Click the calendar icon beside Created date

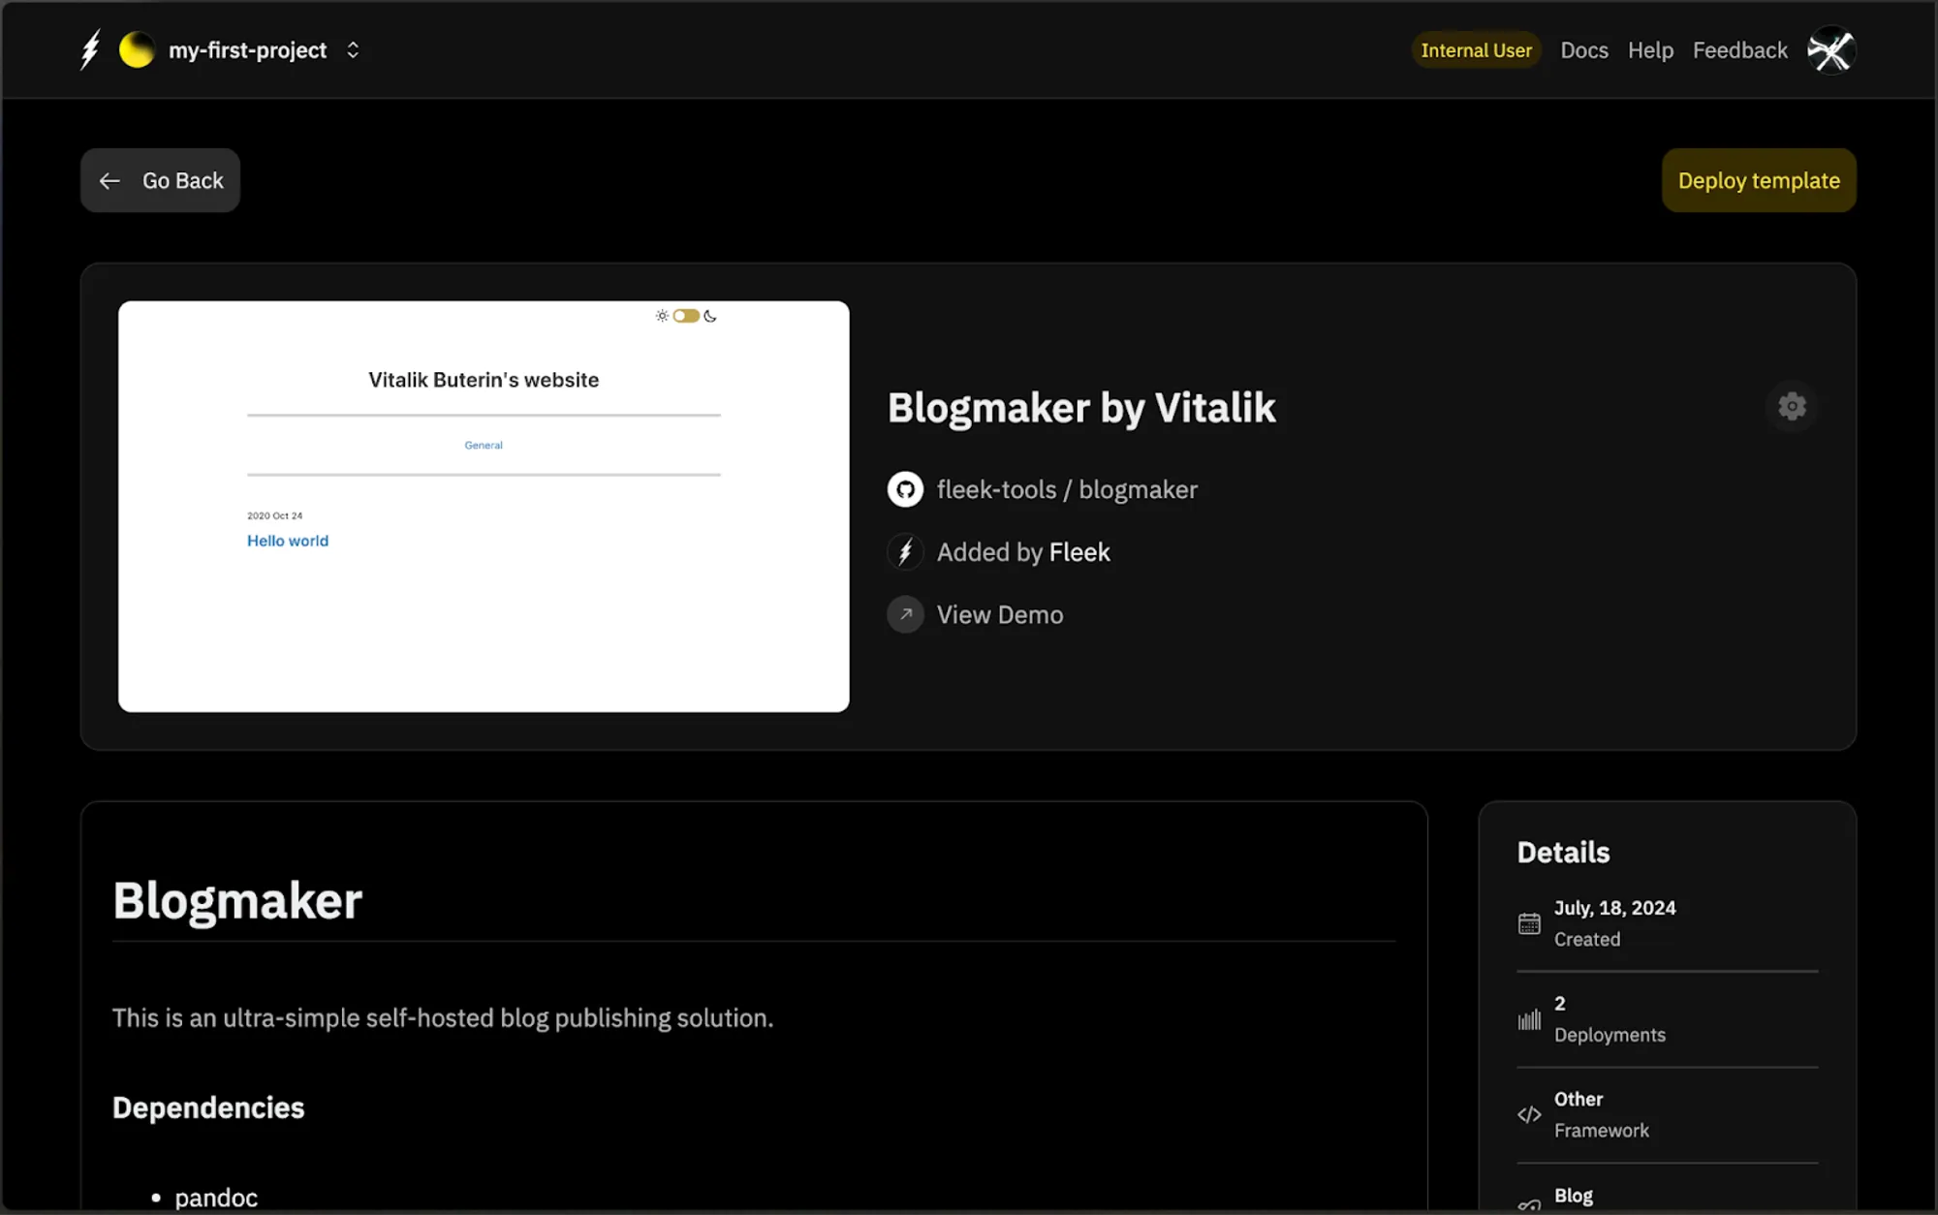point(1529,923)
